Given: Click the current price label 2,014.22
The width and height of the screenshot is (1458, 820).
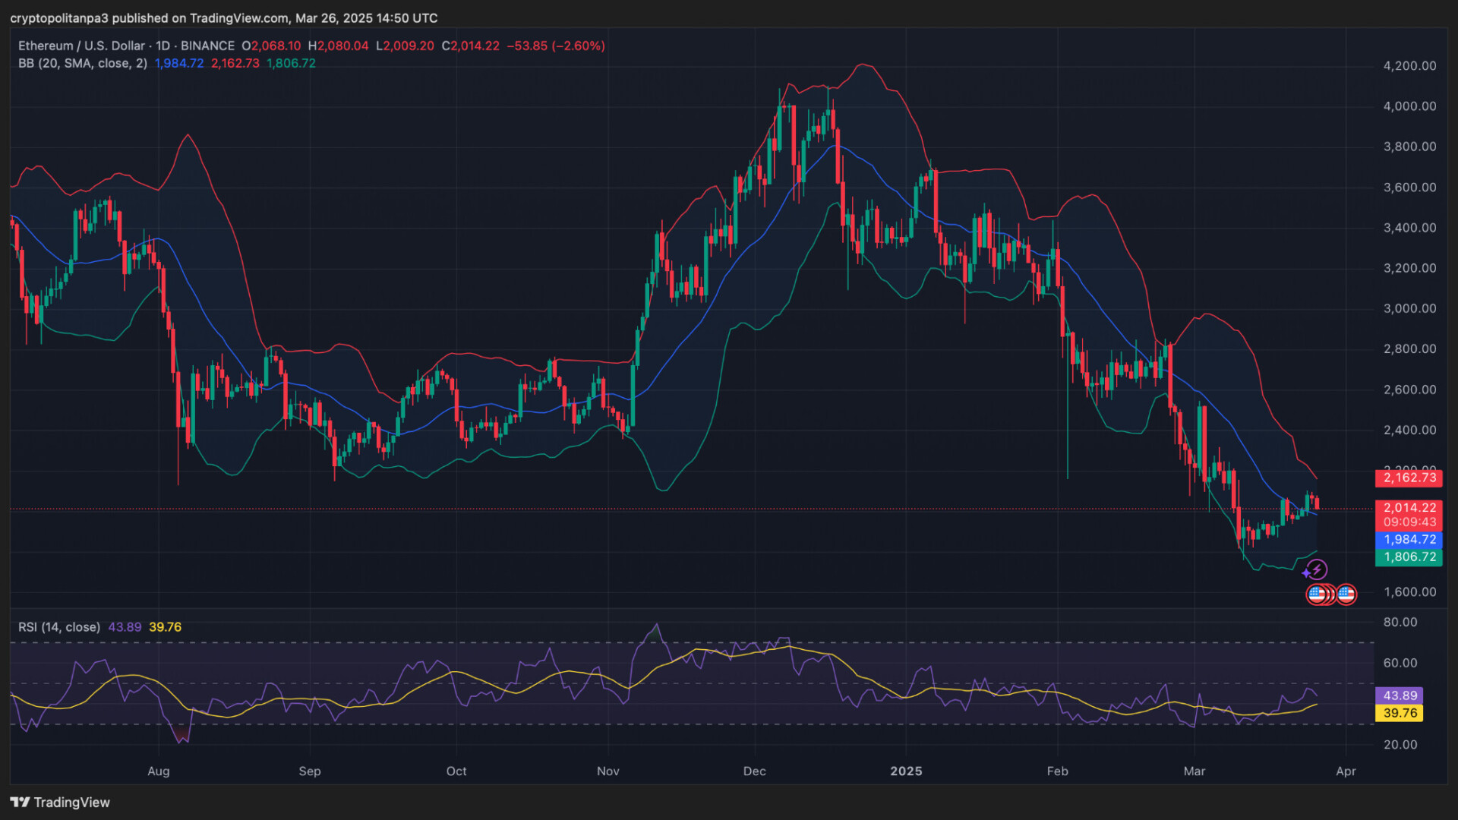Looking at the screenshot, I should pos(1409,508).
